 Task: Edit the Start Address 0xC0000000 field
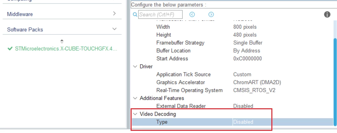tap(247, 59)
